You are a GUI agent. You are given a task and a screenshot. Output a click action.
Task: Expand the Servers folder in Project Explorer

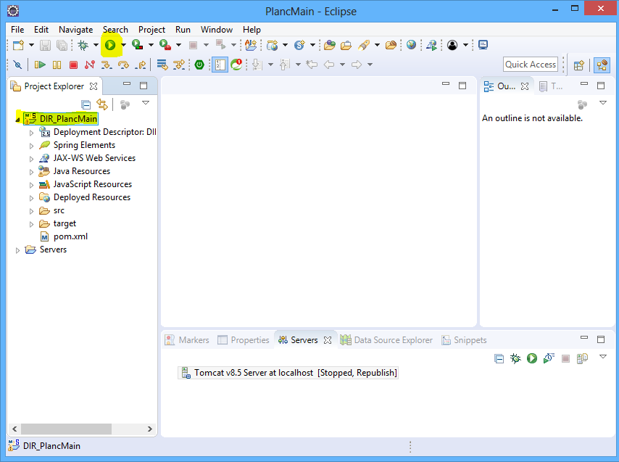coord(18,250)
